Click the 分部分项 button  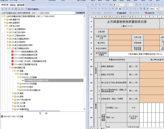tap(149, 13)
